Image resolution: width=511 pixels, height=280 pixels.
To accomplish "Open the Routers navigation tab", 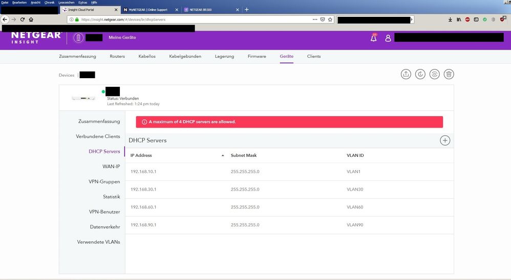I will (x=117, y=56).
